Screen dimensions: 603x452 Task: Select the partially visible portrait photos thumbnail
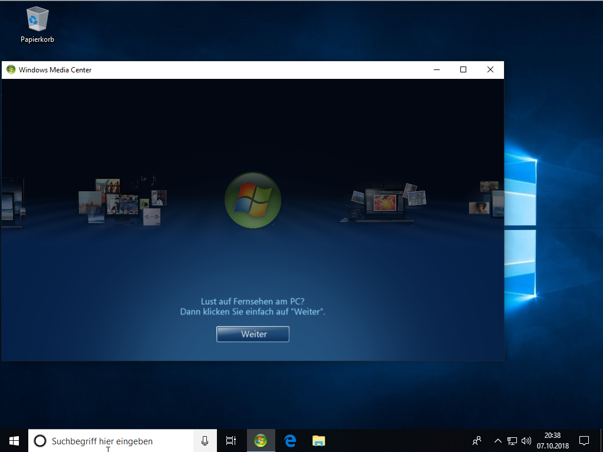(486, 199)
